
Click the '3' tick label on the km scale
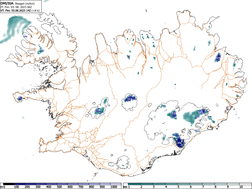coord(154,187)
